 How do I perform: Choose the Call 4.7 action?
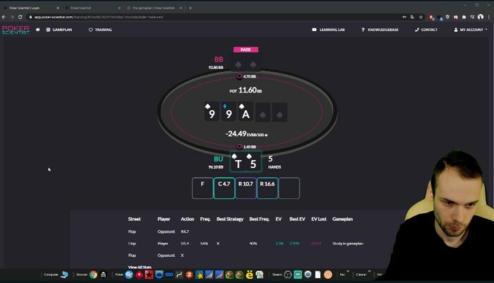point(224,188)
